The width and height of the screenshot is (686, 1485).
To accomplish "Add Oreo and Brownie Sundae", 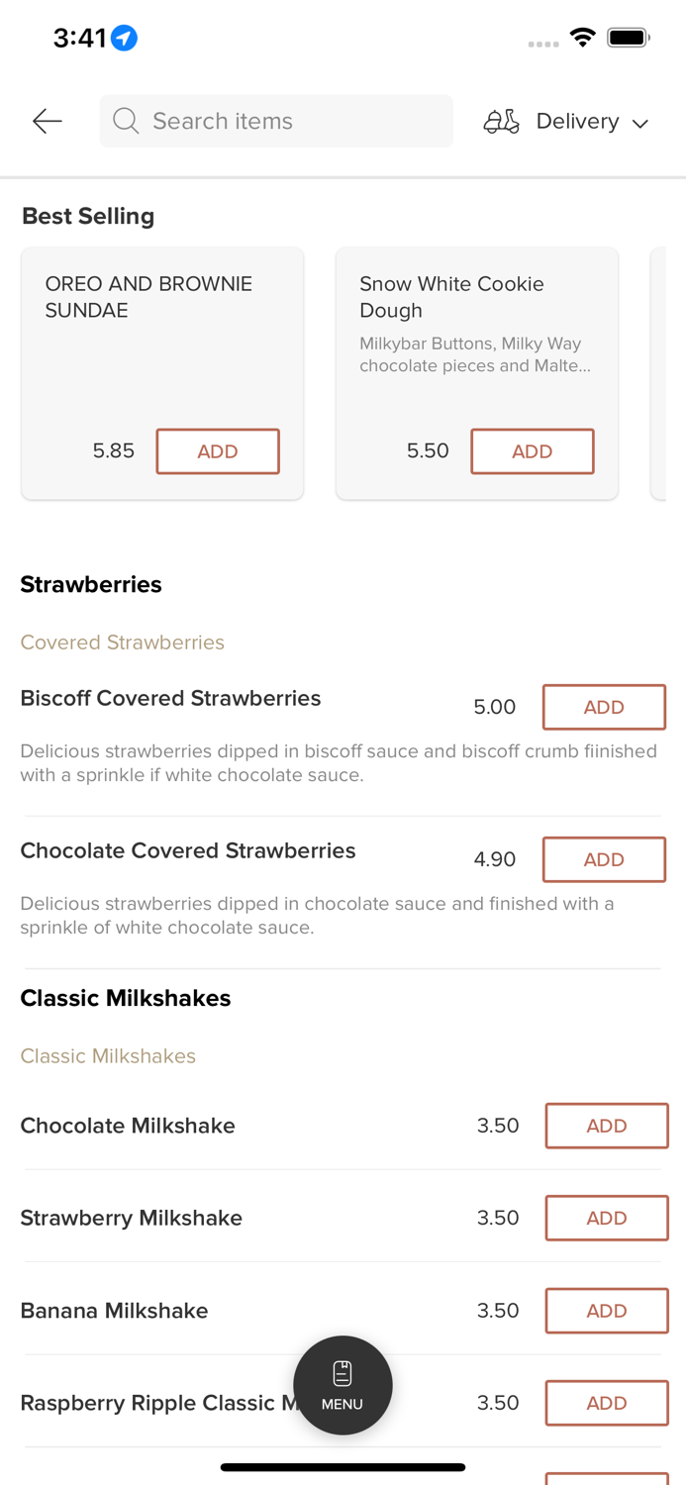I will (x=218, y=451).
